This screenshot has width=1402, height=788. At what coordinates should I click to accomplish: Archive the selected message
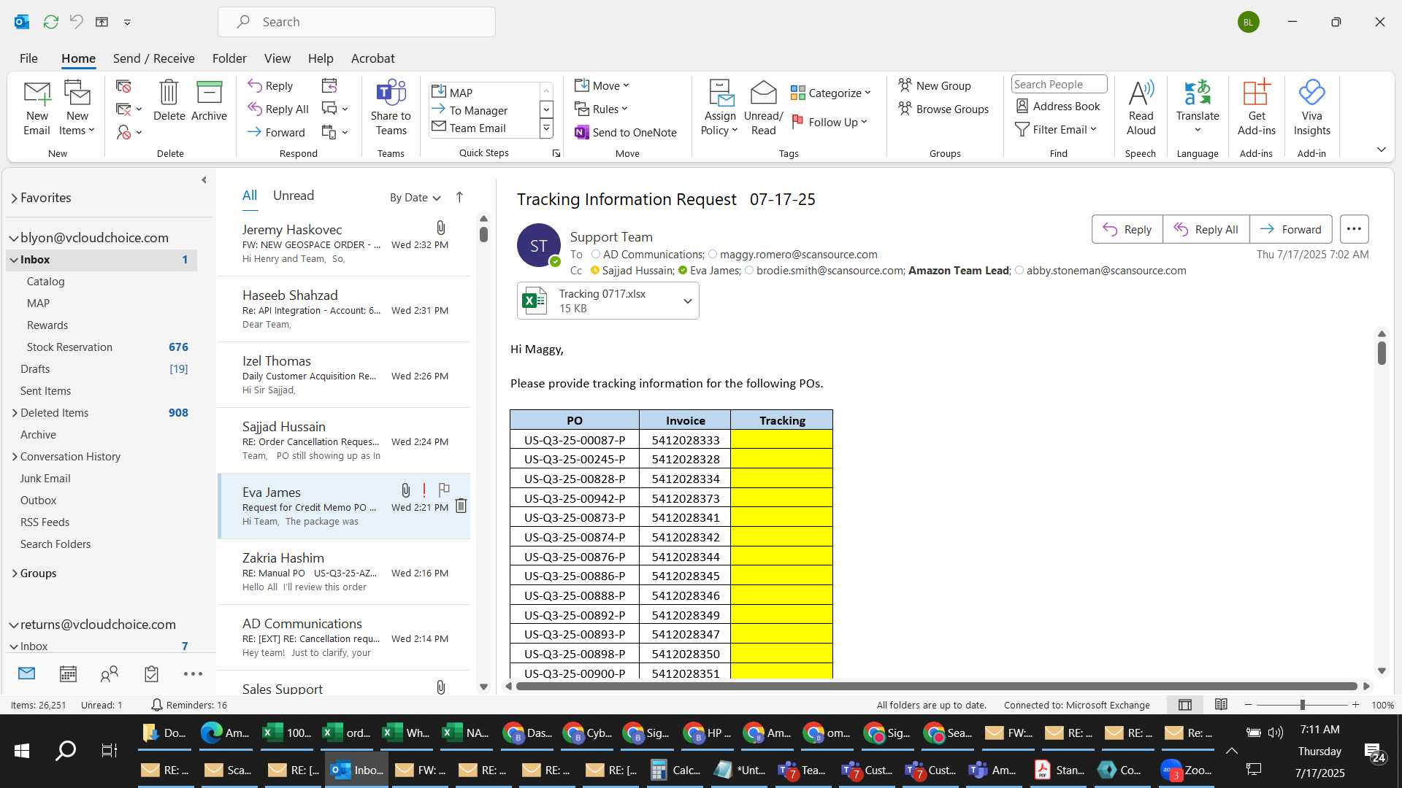point(209,101)
